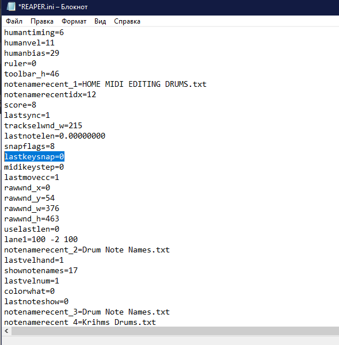Screen dimensions: 339x345
Task: Click the notenamerecentidx=12 line
Action: pyautogui.click(x=50, y=95)
